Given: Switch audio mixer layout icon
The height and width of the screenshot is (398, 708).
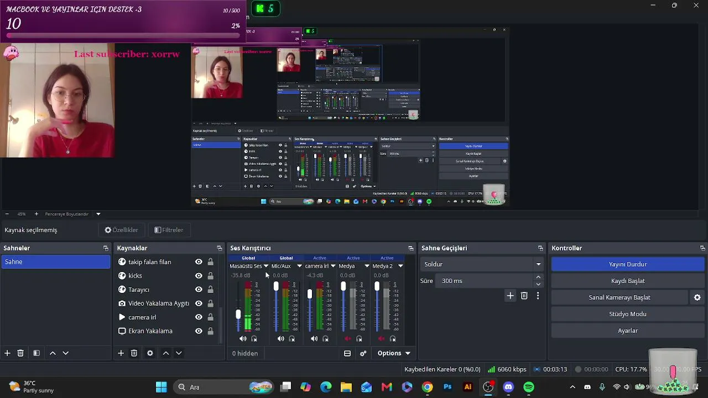Looking at the screenshot, I should tap(347, 353).
